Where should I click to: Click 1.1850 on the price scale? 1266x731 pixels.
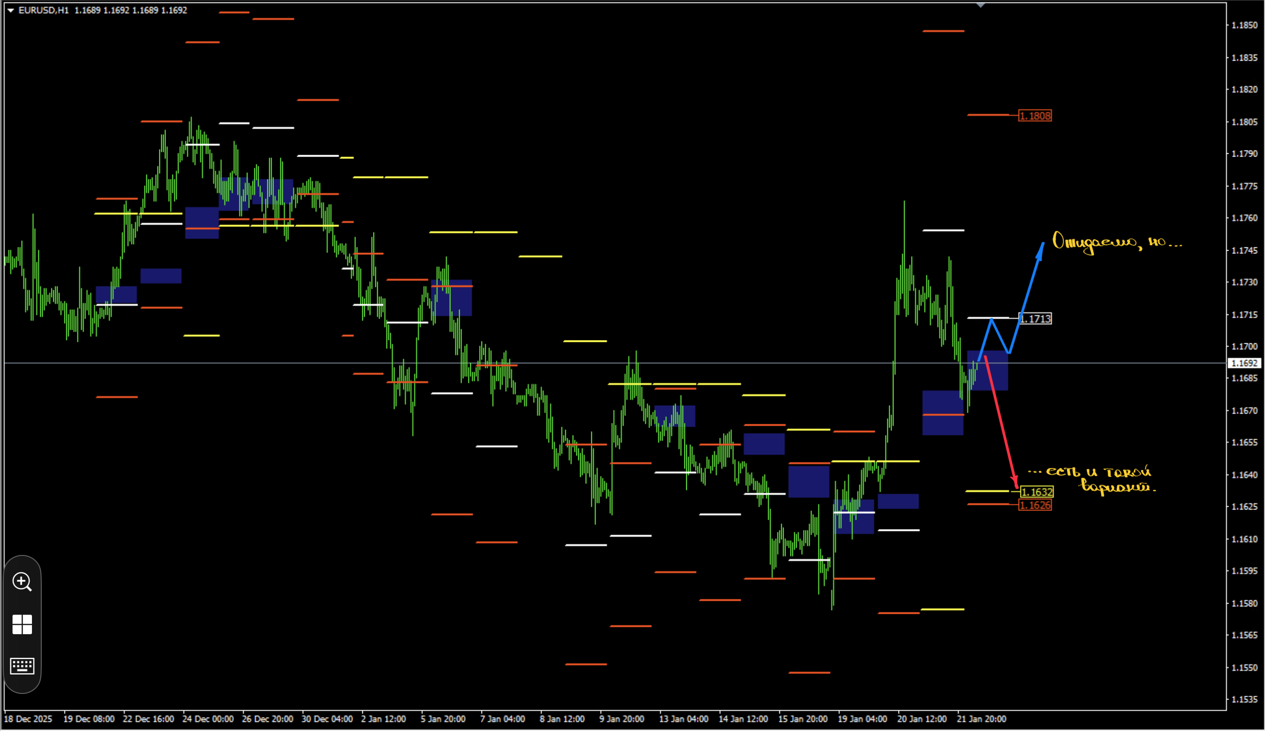[1244, 25]
